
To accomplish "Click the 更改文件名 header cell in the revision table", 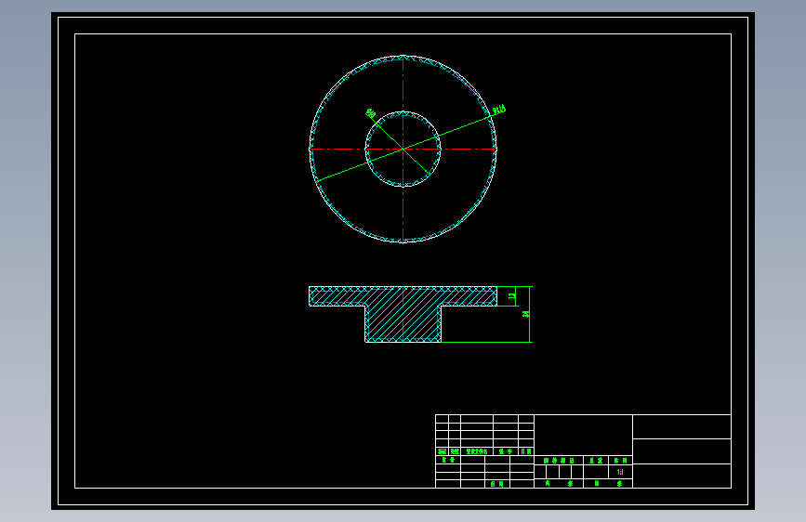I will pyautogui.click(x=477, y=451).
